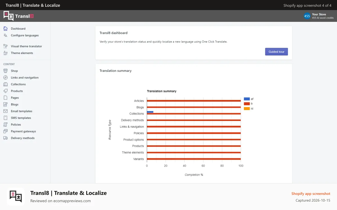The height and width of the screenshot is (210, 337).
Task: Click the Product options chart label
Action: 133,140
